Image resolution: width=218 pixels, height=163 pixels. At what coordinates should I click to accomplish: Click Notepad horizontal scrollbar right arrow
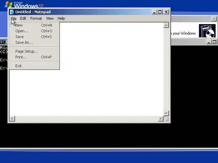[x=161, y=119]
